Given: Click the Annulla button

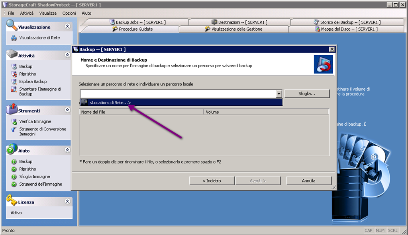Looking at the screenshot, I should [x=309, y=181].
